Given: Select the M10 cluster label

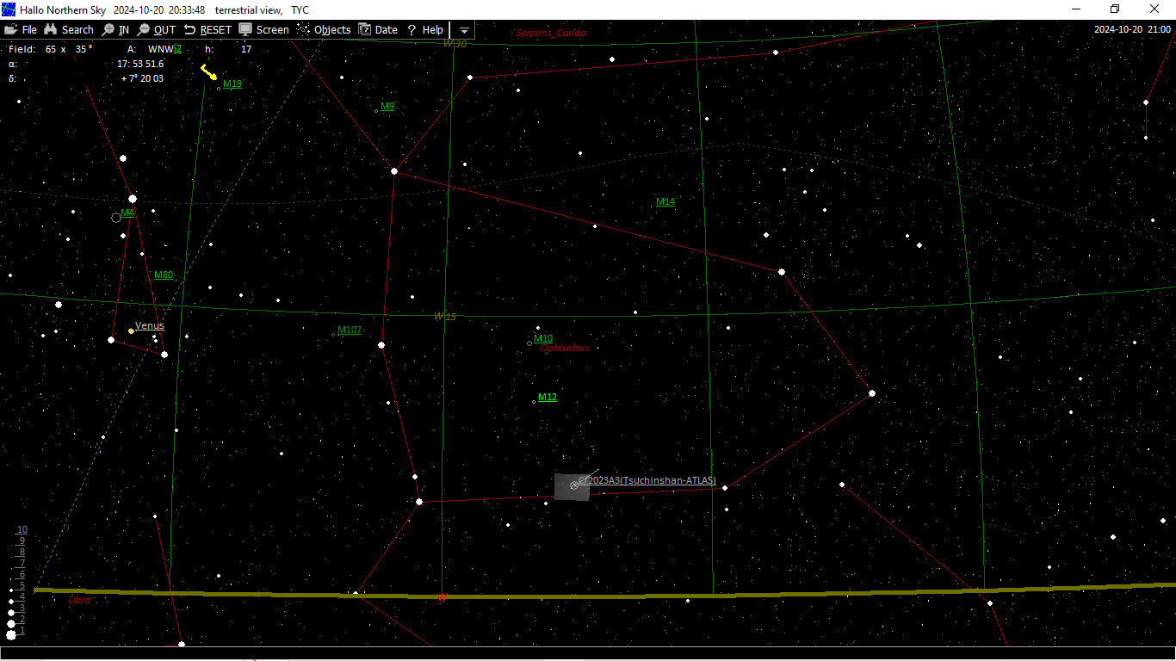Looking at the screenshot, I should pyautogui.click(x=543, y=338).
